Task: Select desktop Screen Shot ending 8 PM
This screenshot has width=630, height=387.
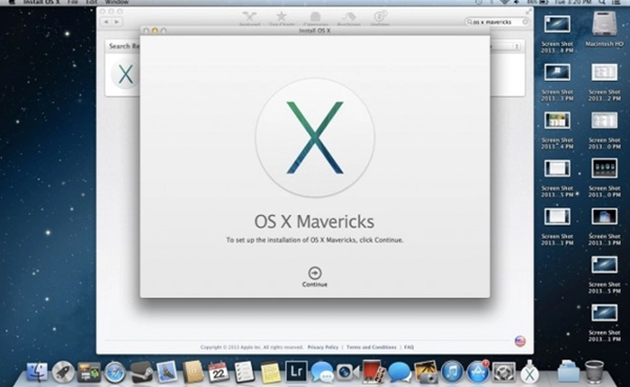Action: pyautogui.click(x=557, y=34)
